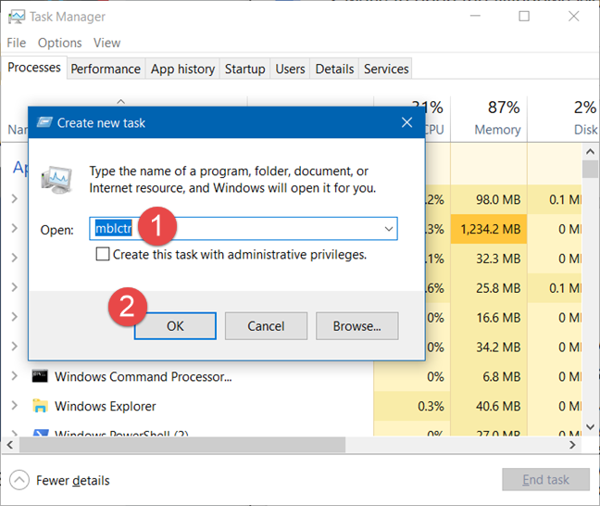
Task: Expand the row showing 98.0 MB memory
Action: pyautogui.click(x=14, y=198)
